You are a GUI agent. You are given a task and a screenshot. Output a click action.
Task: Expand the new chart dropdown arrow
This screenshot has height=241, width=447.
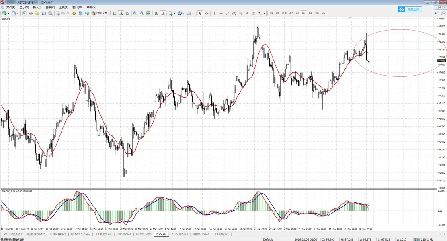8,13
